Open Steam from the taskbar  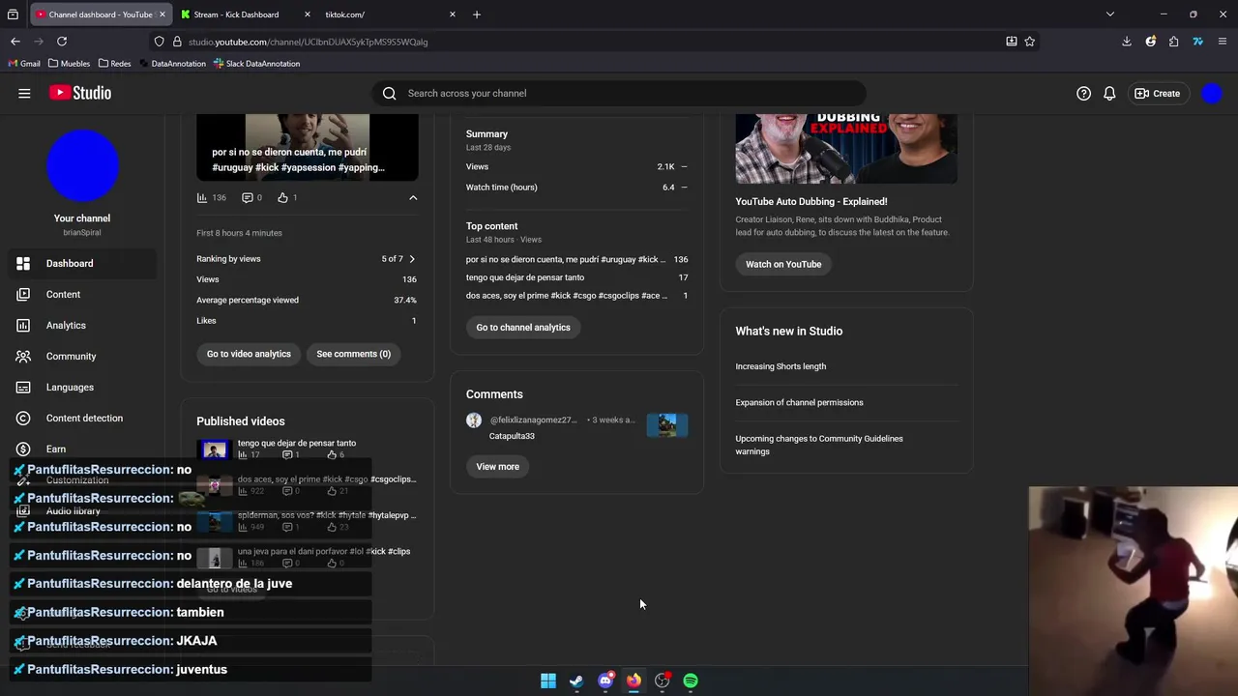tap(576, 681)
